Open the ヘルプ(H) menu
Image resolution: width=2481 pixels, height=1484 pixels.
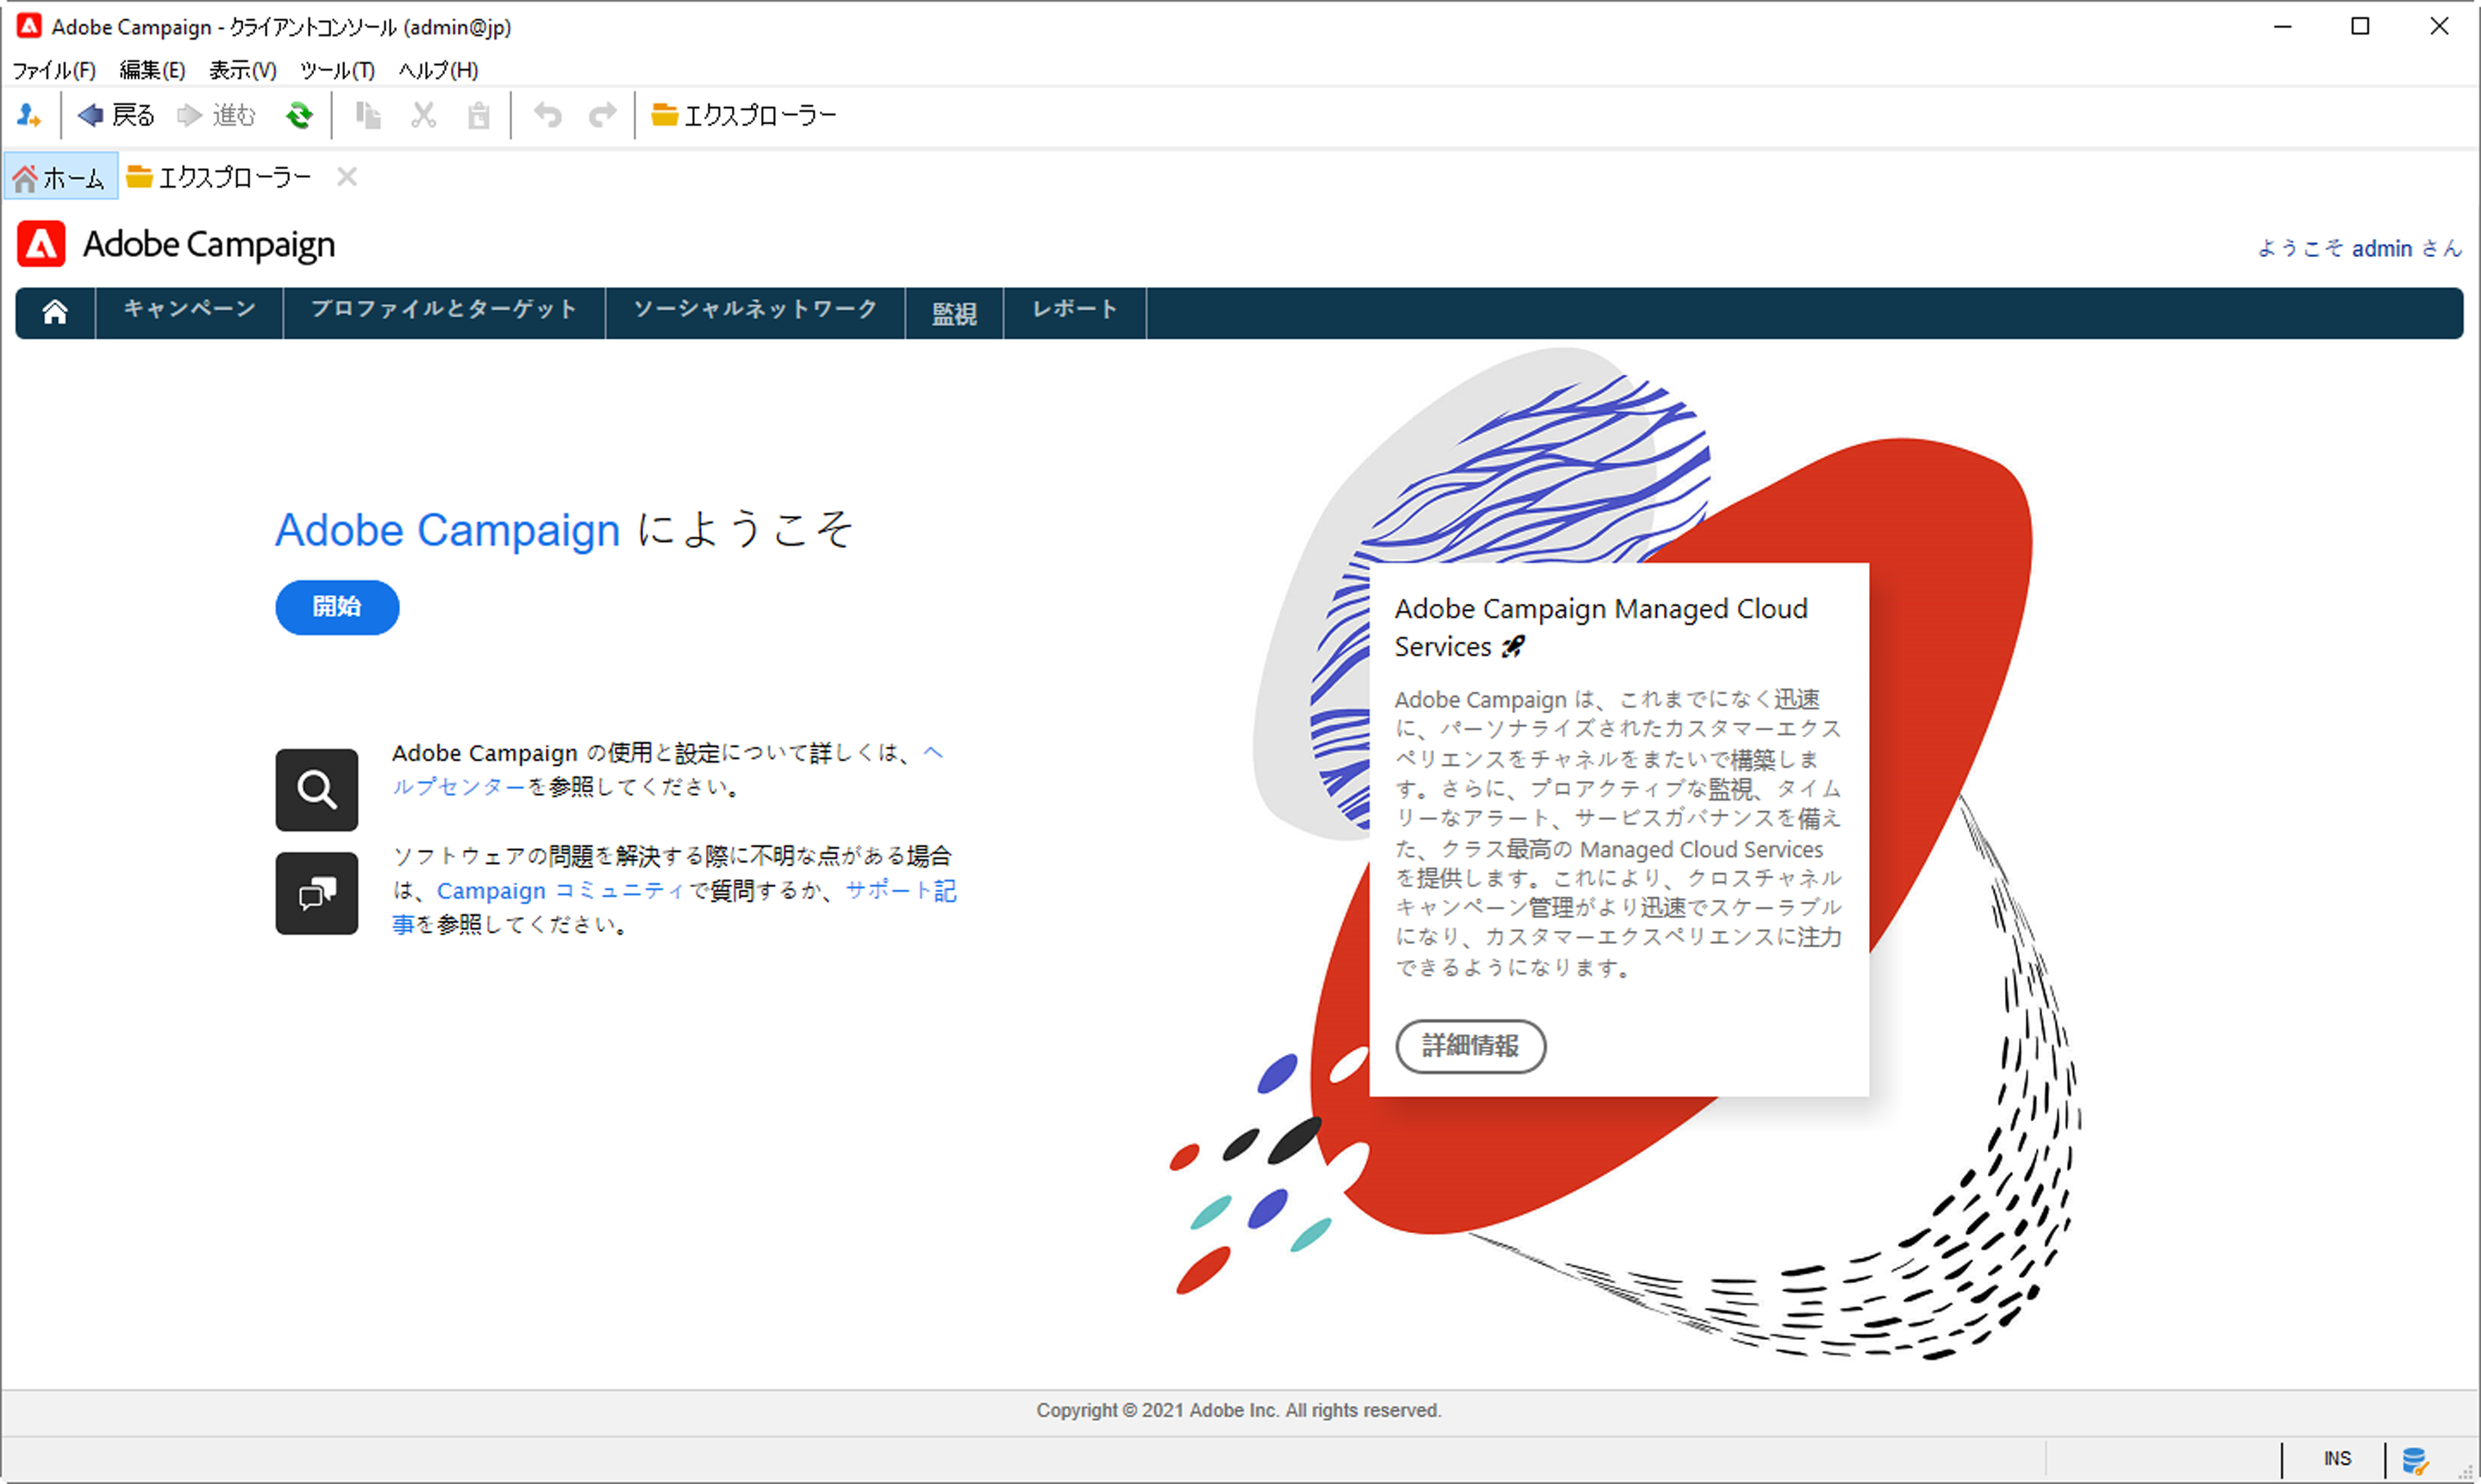click(x=438, y=70)
